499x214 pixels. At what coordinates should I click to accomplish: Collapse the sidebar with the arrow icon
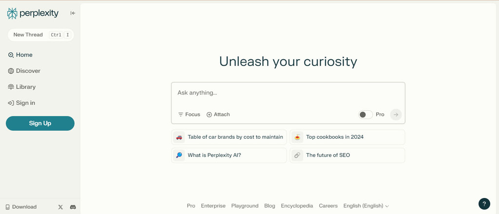[x=73, y=13]
